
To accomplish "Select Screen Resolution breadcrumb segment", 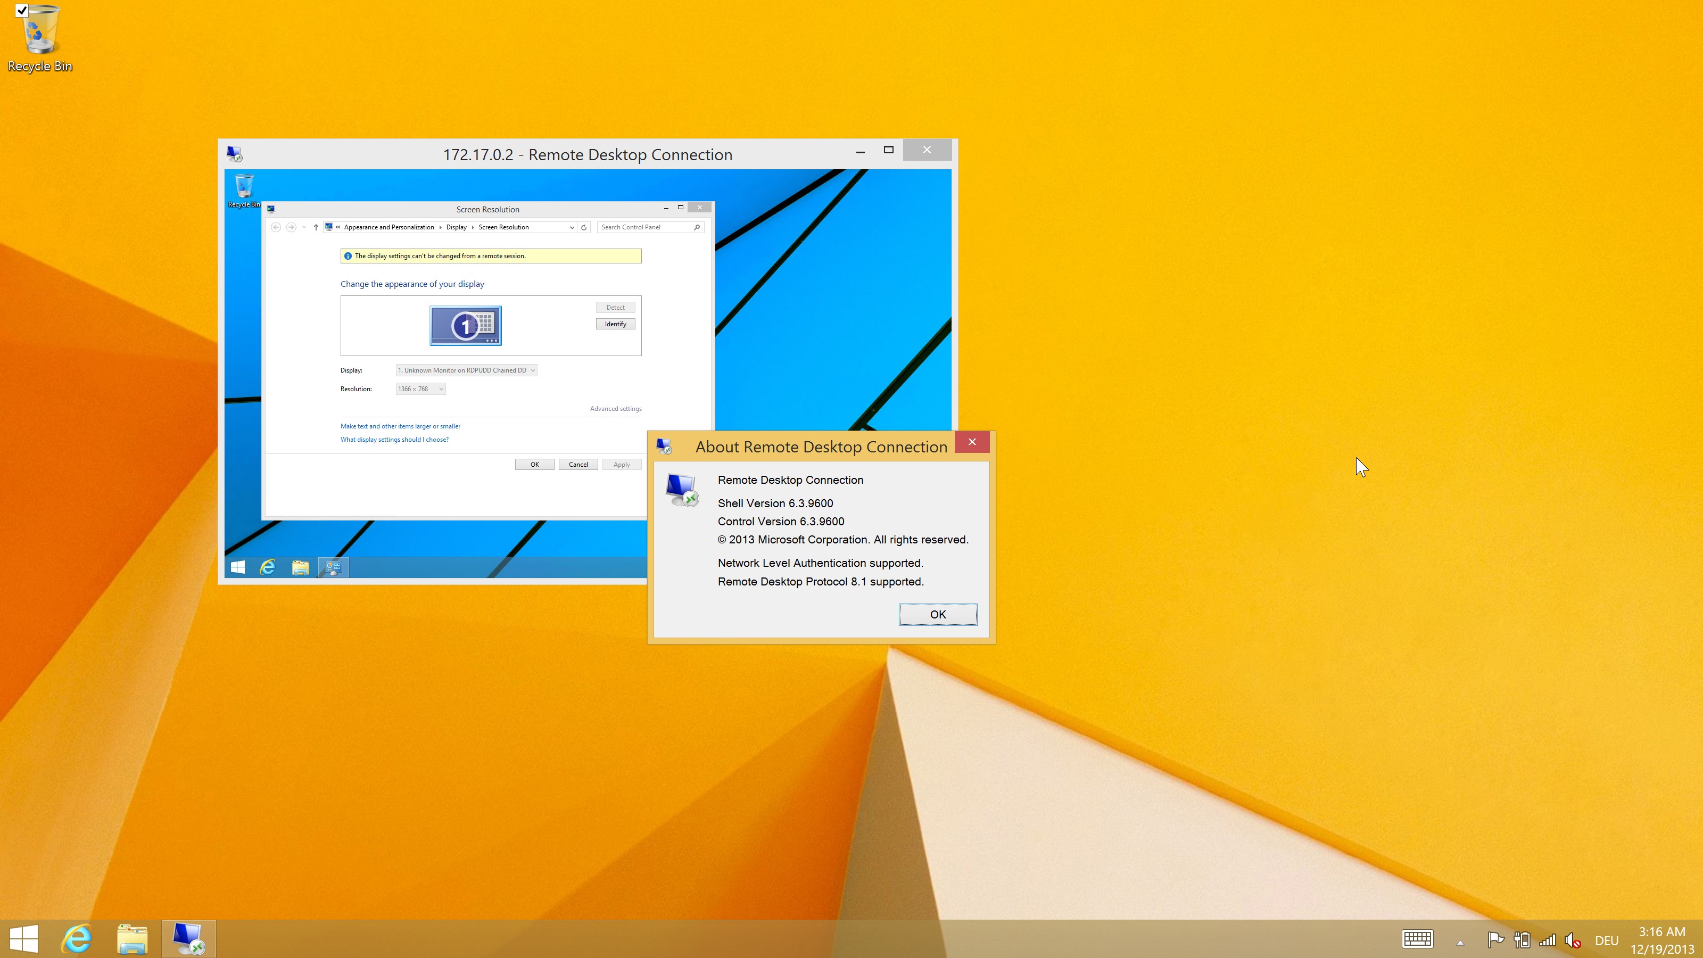I will (504, 227).
